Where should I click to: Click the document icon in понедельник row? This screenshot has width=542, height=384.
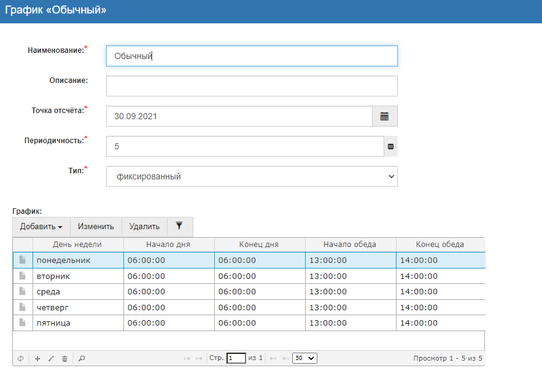pos(23,260)
